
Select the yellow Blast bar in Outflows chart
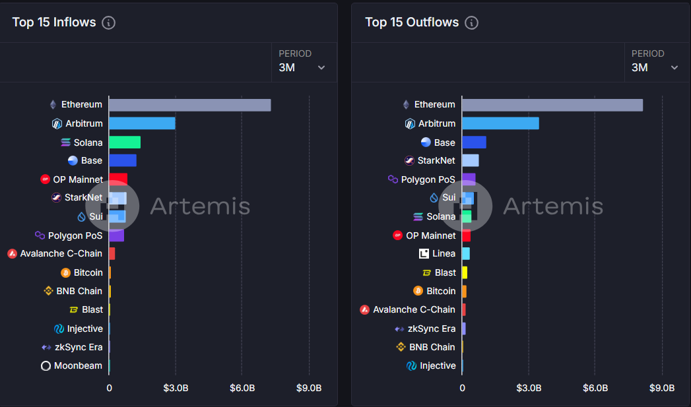point(465,272)
